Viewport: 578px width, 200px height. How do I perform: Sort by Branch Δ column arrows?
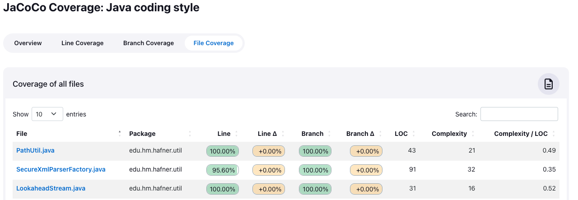coord(381,134)
